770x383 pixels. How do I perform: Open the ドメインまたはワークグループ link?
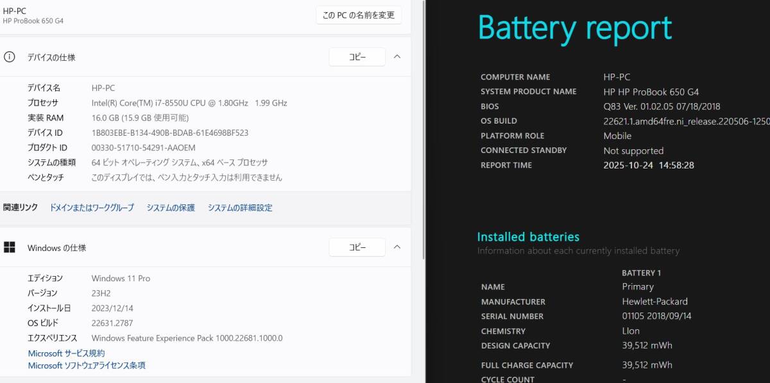click(x=92, y=208)
